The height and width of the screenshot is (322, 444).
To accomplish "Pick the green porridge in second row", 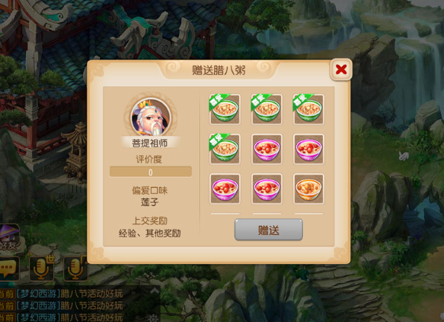I will pyautogui.click(x=225, y=150).
